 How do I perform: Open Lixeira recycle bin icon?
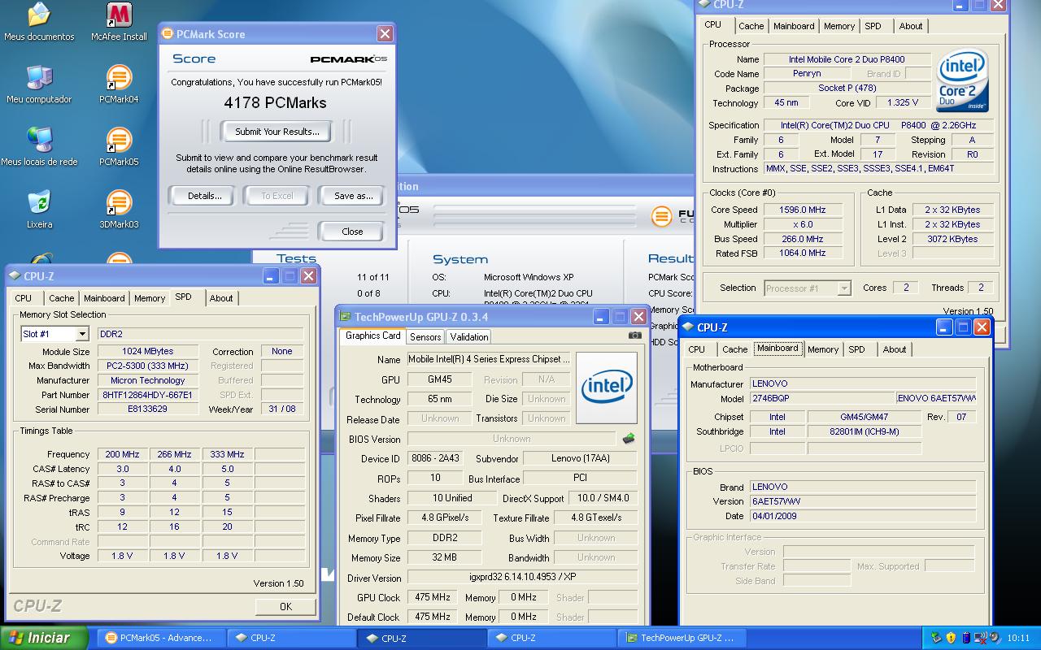(x=39, y=210)
